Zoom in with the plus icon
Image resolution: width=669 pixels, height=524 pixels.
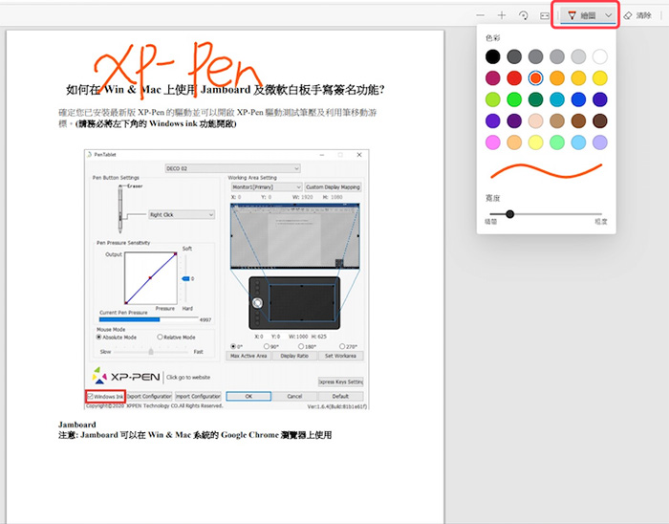tap(502, 16)
